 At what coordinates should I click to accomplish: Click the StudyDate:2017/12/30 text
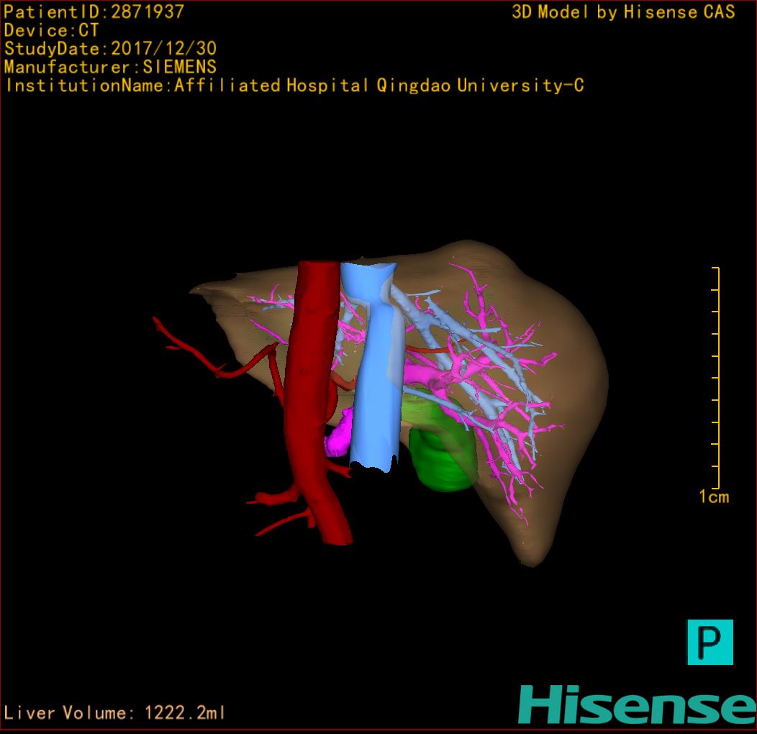point(111,49)
